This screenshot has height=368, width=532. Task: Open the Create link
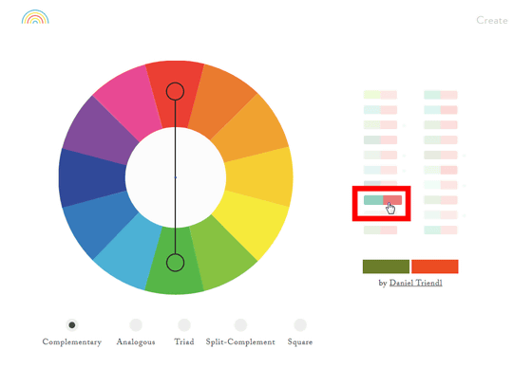coord(492,20)
